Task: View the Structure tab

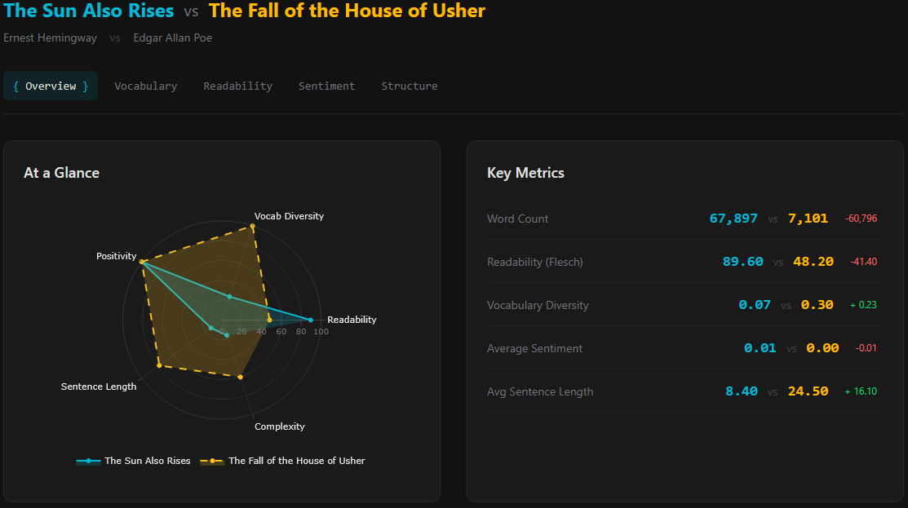Action: pos(409,86)
